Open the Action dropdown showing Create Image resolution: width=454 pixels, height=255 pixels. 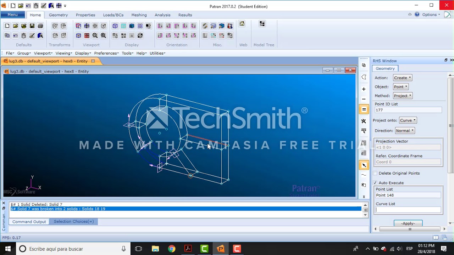click(x=402, y=78)
